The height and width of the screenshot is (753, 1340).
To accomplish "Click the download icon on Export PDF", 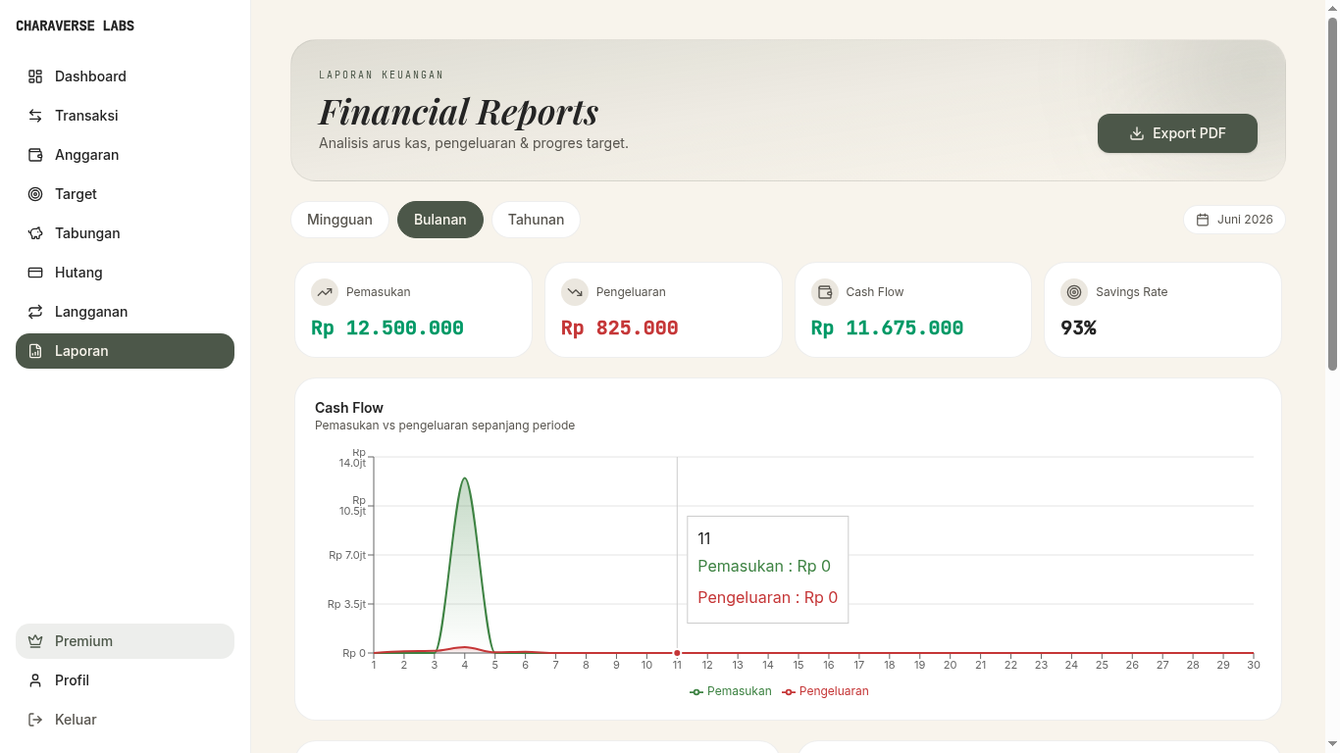I will click(1137, 133).
